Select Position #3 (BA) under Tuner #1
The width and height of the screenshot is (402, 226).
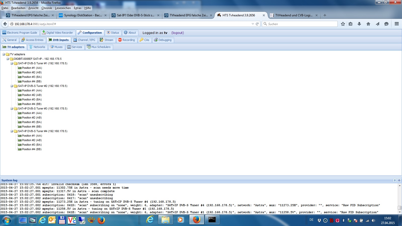(32, 77)
